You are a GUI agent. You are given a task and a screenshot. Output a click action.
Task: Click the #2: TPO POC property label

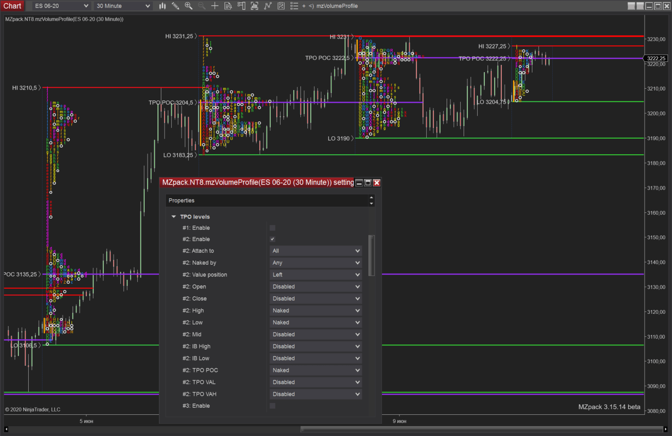point(200,370)
